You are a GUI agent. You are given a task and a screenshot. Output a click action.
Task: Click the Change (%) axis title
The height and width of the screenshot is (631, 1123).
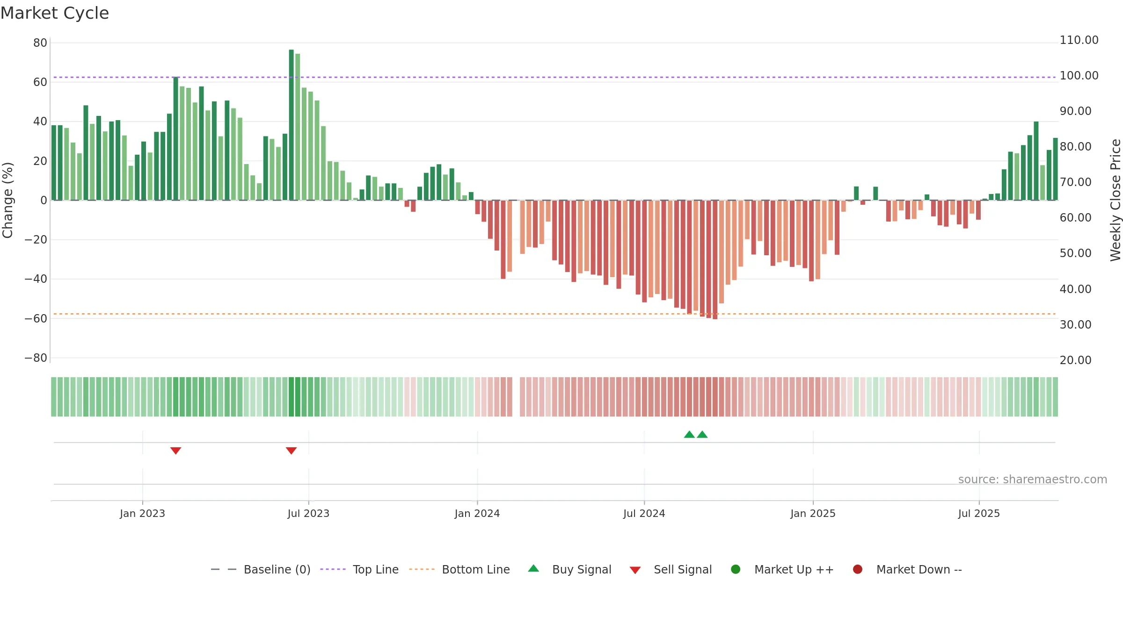[x=7, y=200]
